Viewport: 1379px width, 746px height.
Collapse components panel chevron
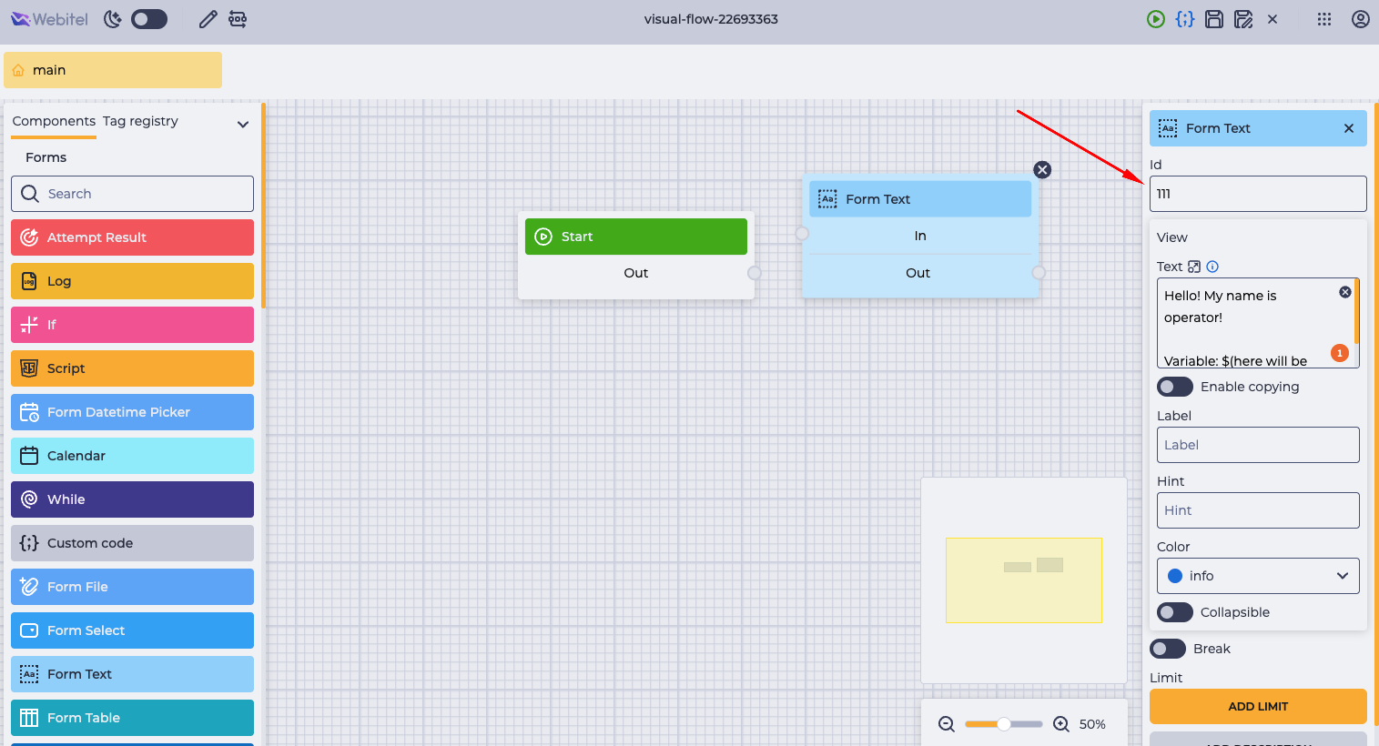click(243, 125)
